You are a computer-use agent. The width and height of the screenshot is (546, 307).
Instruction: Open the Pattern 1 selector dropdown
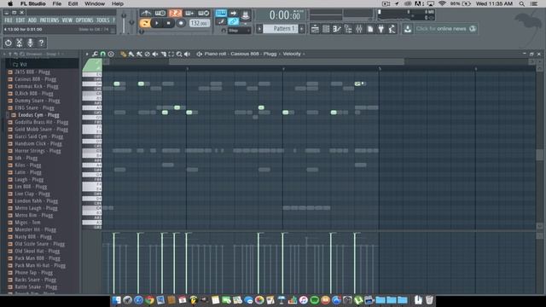(281, 28)
